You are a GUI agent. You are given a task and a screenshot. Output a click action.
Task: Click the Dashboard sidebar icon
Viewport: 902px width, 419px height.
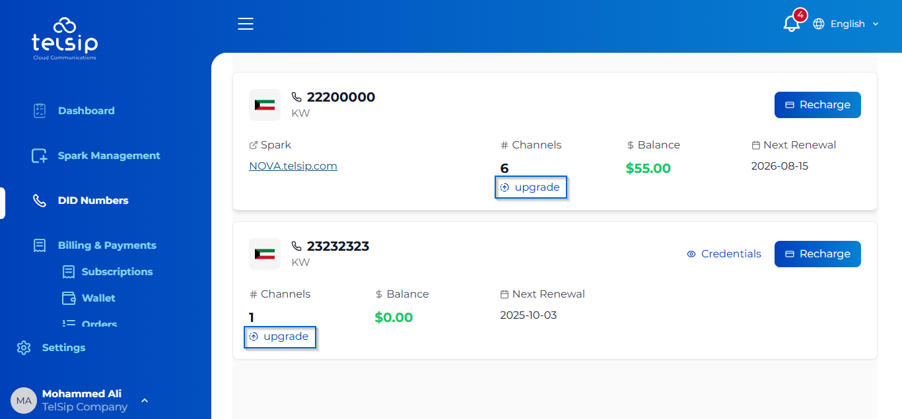pos(40,111)
